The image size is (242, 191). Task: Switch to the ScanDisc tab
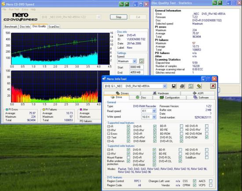[54, 27]
